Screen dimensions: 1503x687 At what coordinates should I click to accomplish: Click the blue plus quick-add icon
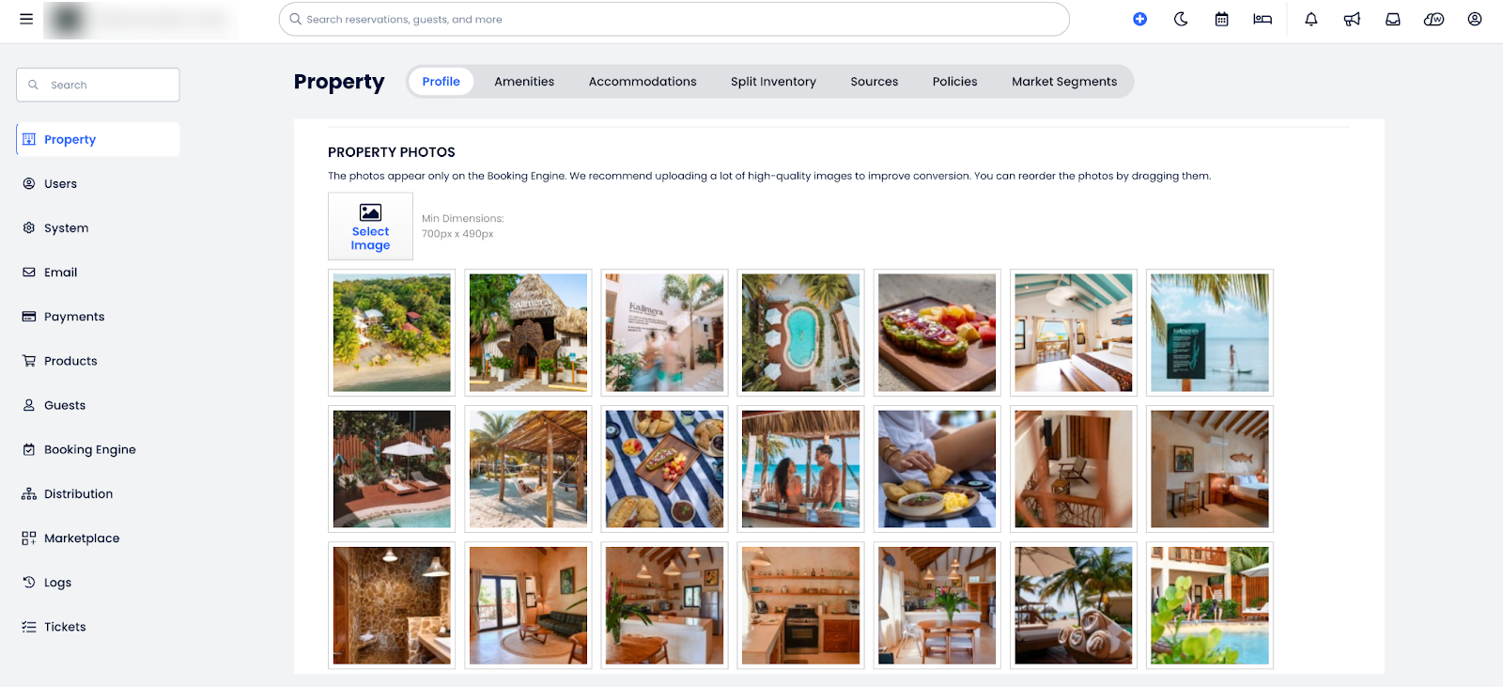coord(1139,19)
